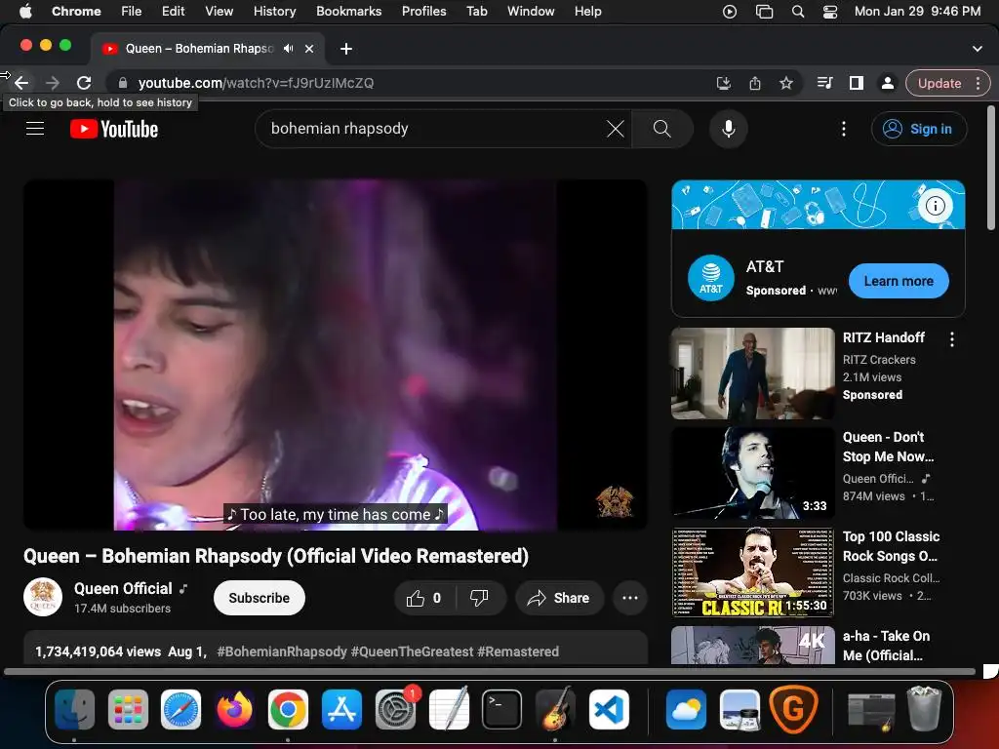Click the AT&T ad info icon
The width and height of the screenshot is (999, 749).
[x=935, y=206]
